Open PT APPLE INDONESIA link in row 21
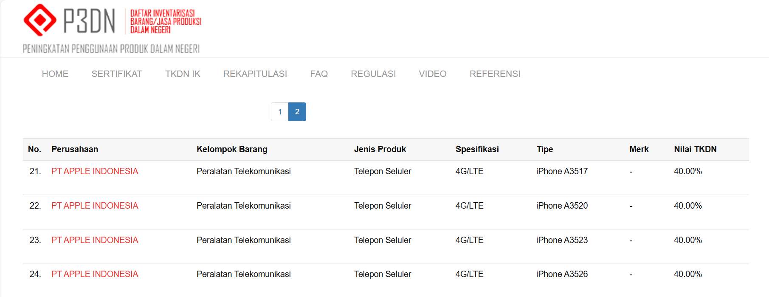Screen dimensions: 769x297 (x=95, y=171)
